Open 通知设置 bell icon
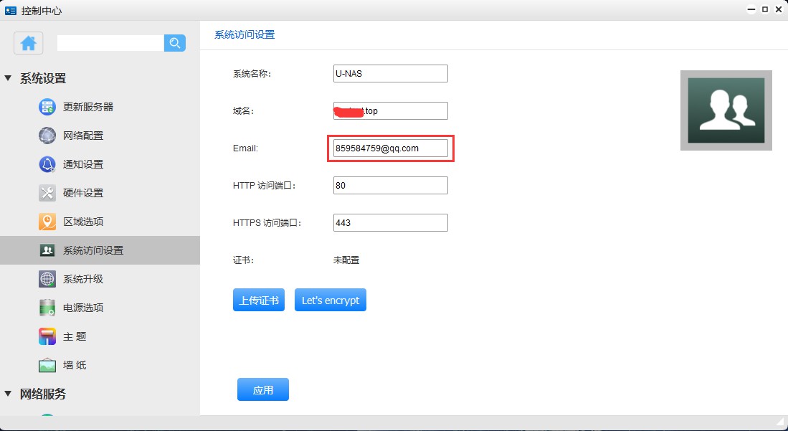 pos(47,164)
